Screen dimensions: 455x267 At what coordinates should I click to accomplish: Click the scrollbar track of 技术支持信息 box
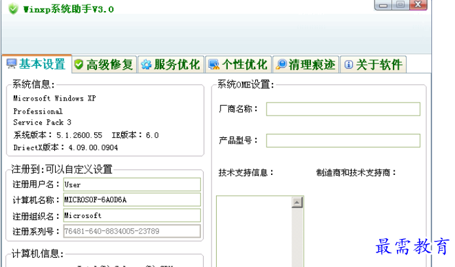(297, 237)
